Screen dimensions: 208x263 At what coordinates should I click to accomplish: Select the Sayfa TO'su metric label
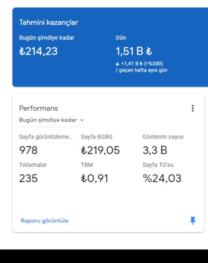[x=158, y=165]
